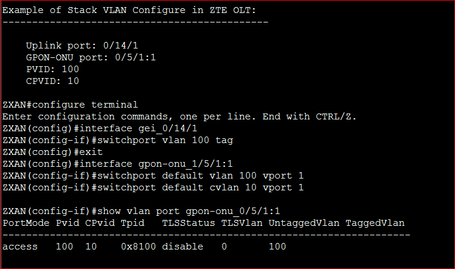Click the 'PVID: 100' line
455x269 pixels.
point(53,69)
